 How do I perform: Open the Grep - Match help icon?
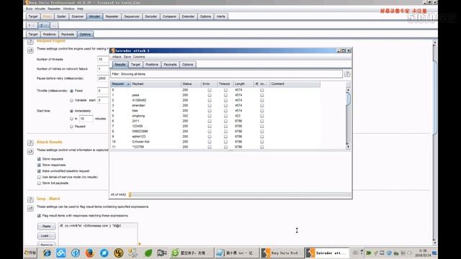click(x=30, y=199)
